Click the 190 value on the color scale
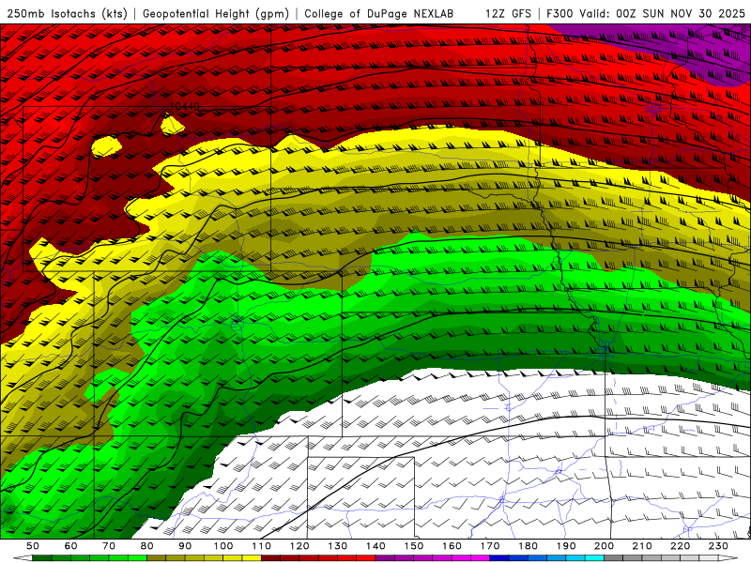Image resolution: width=751 pixels, height=563 pixels. coord(566,546)
